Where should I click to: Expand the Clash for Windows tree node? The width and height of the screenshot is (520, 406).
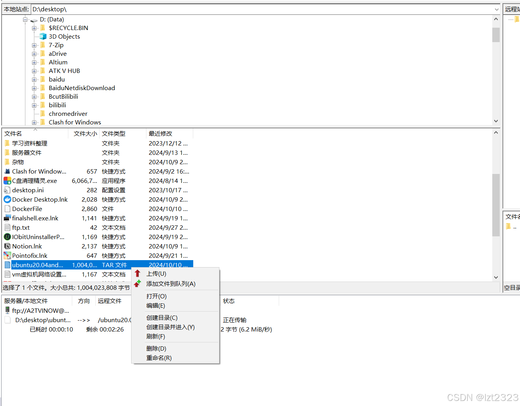point(34,122)
